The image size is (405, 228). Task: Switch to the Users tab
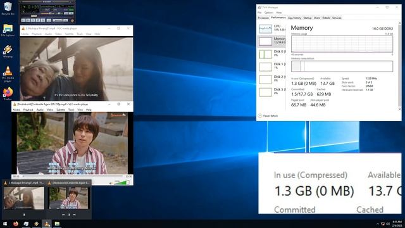[317, 18]
